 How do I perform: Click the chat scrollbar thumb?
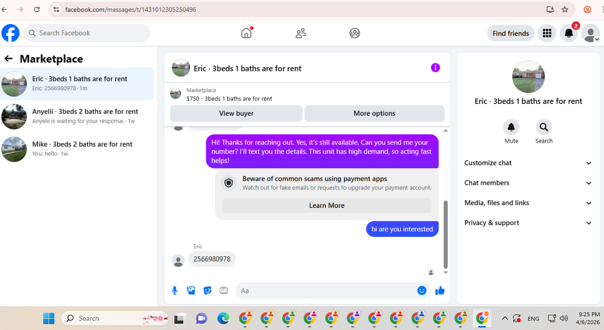point(445,234)
